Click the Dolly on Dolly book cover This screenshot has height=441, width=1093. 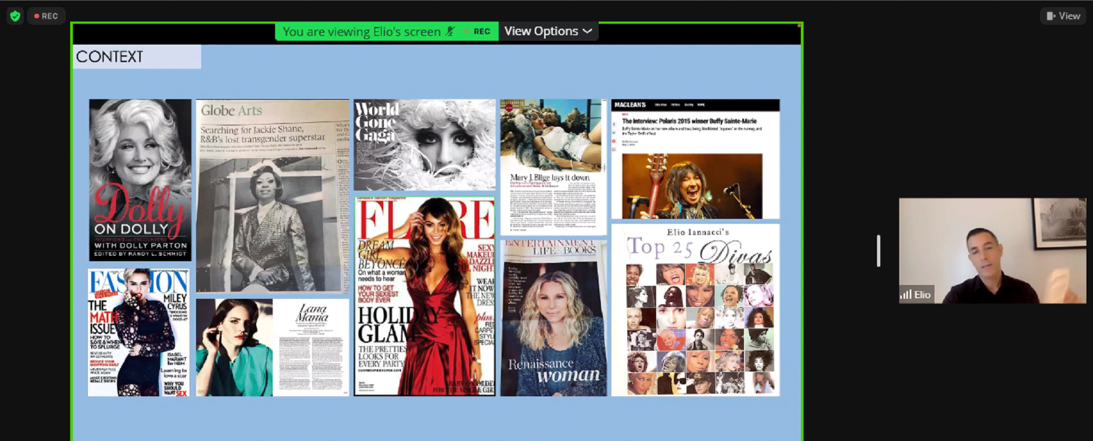[140, 180]
